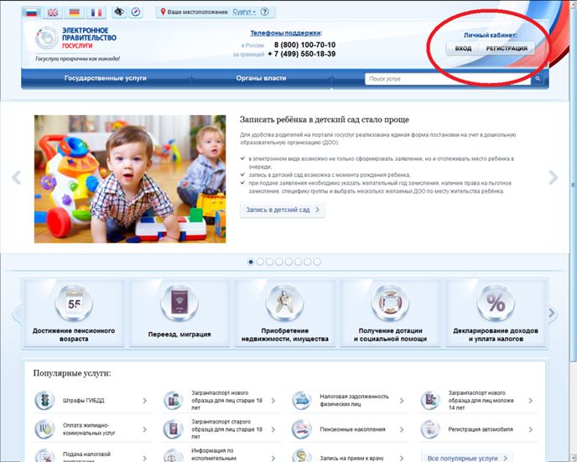Open the location dropdown Сургут
Viewport: 577px width, 462px height.
244,12
